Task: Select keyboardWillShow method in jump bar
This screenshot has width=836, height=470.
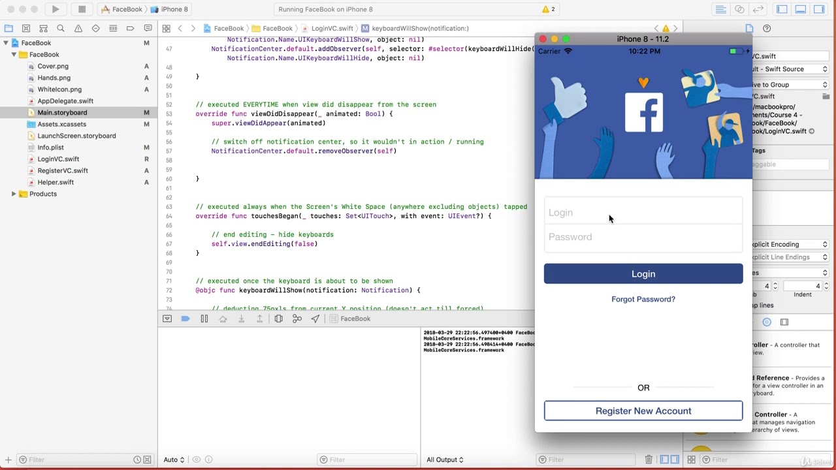Action: tap(415, 28)
